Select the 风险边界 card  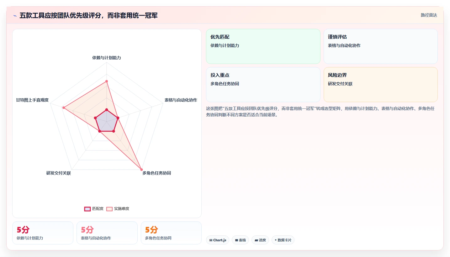380,85
